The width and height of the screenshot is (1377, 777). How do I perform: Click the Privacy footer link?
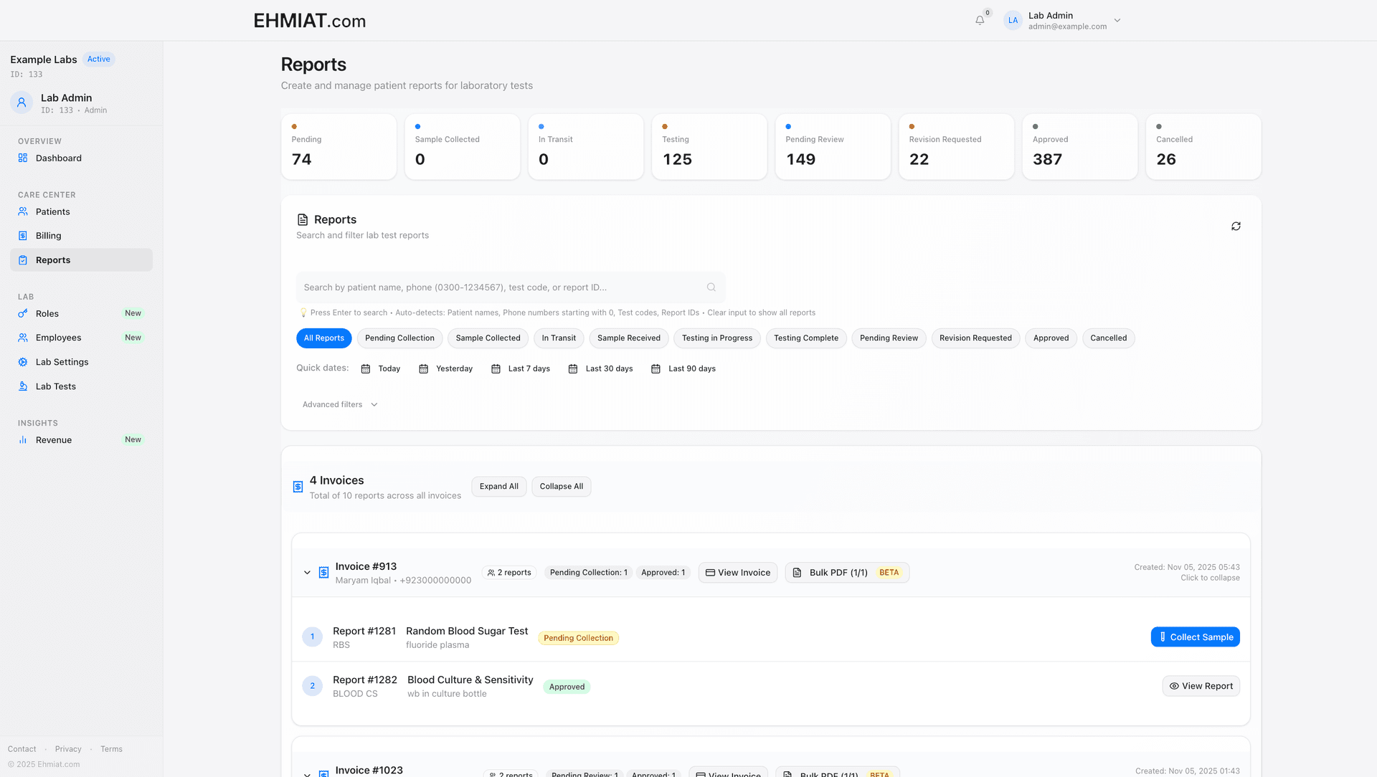pos(68,749)
